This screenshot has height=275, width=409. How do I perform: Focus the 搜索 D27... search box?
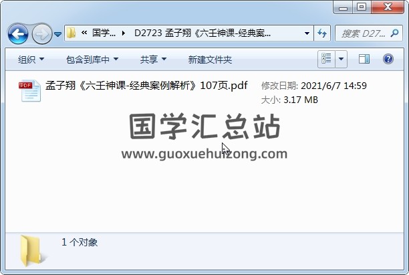pos(363,33)
